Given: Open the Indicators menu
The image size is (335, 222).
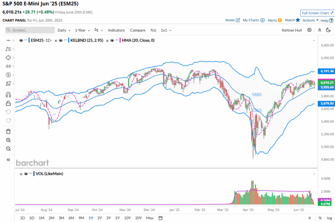Looking at the screenshot, I should 116,30.
